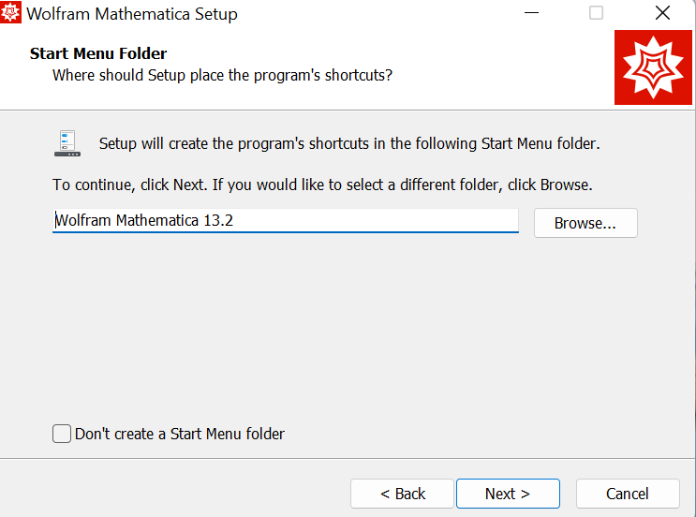Click into the Start Menu folder name field

pyautogui.click(x=375, y=221)
